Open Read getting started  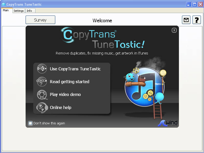(70, 82)
